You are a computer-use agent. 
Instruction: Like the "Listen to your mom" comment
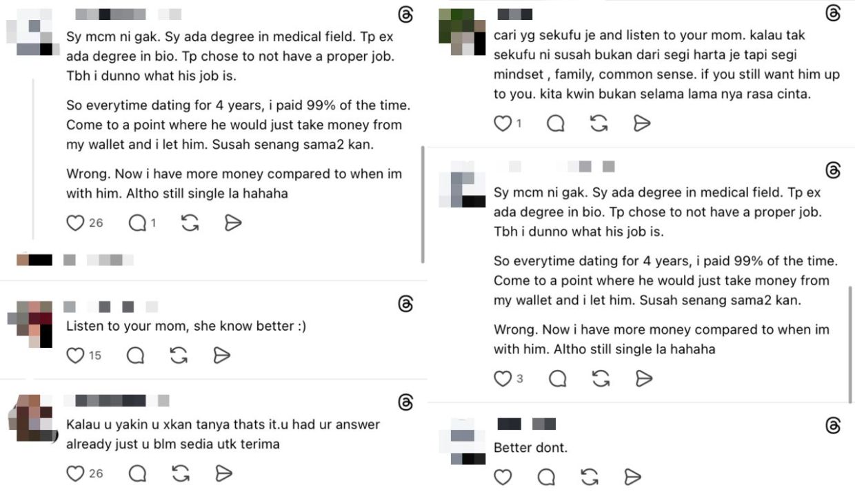click(74, 356)
